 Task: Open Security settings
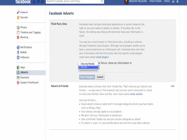point(24,17)
